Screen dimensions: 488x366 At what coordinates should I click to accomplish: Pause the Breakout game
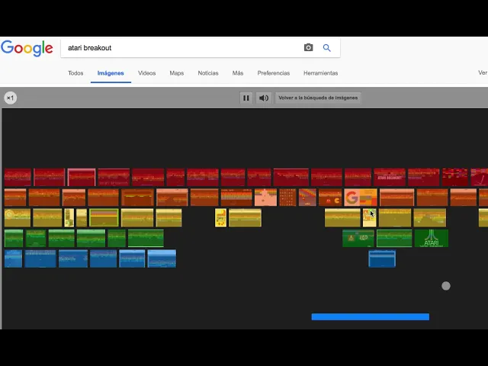[x=246, y=98]
